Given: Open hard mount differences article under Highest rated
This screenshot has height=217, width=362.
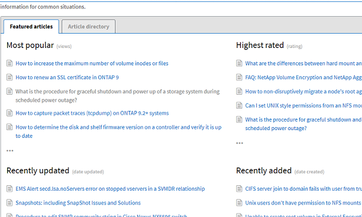Looking at the screenshot, I should coord(303,64).
